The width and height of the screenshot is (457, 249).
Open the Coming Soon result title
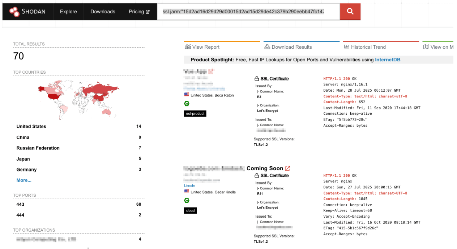pos(265,168)
